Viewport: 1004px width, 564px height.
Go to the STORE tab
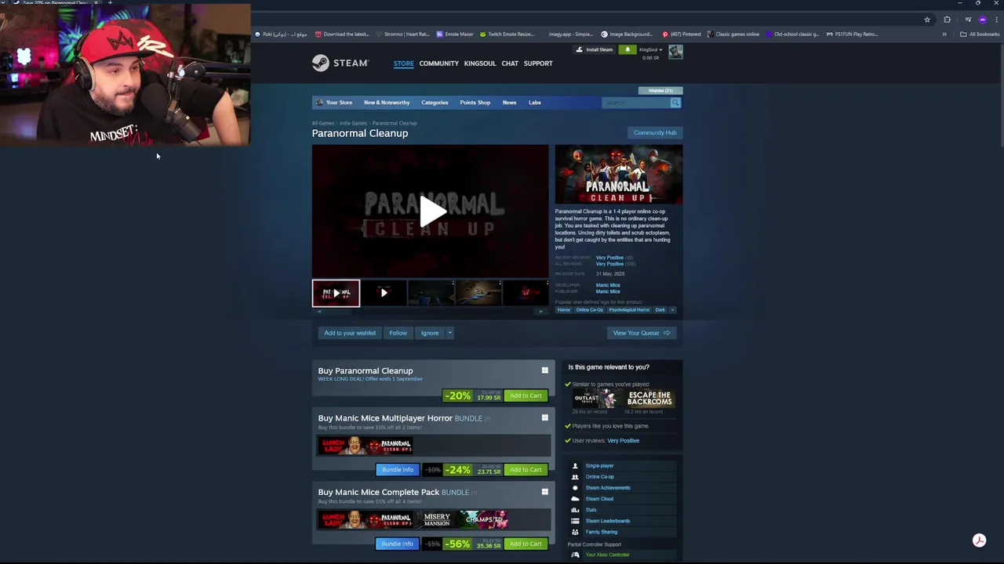point(403,63)
